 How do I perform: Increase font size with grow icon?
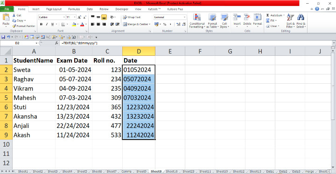79,17
